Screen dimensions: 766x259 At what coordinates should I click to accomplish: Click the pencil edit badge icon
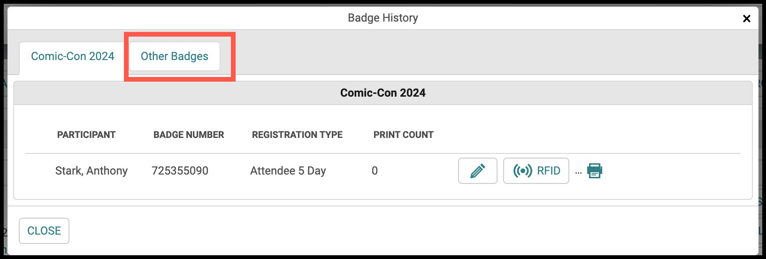coord(477,171)
